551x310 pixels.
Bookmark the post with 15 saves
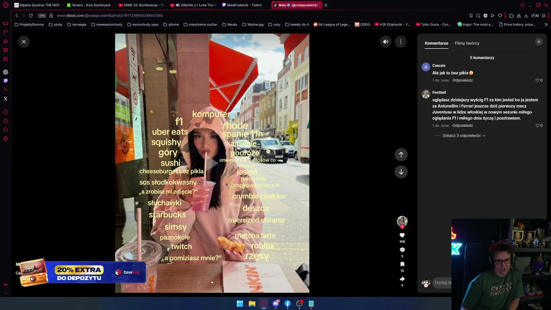tap(402, 264)
